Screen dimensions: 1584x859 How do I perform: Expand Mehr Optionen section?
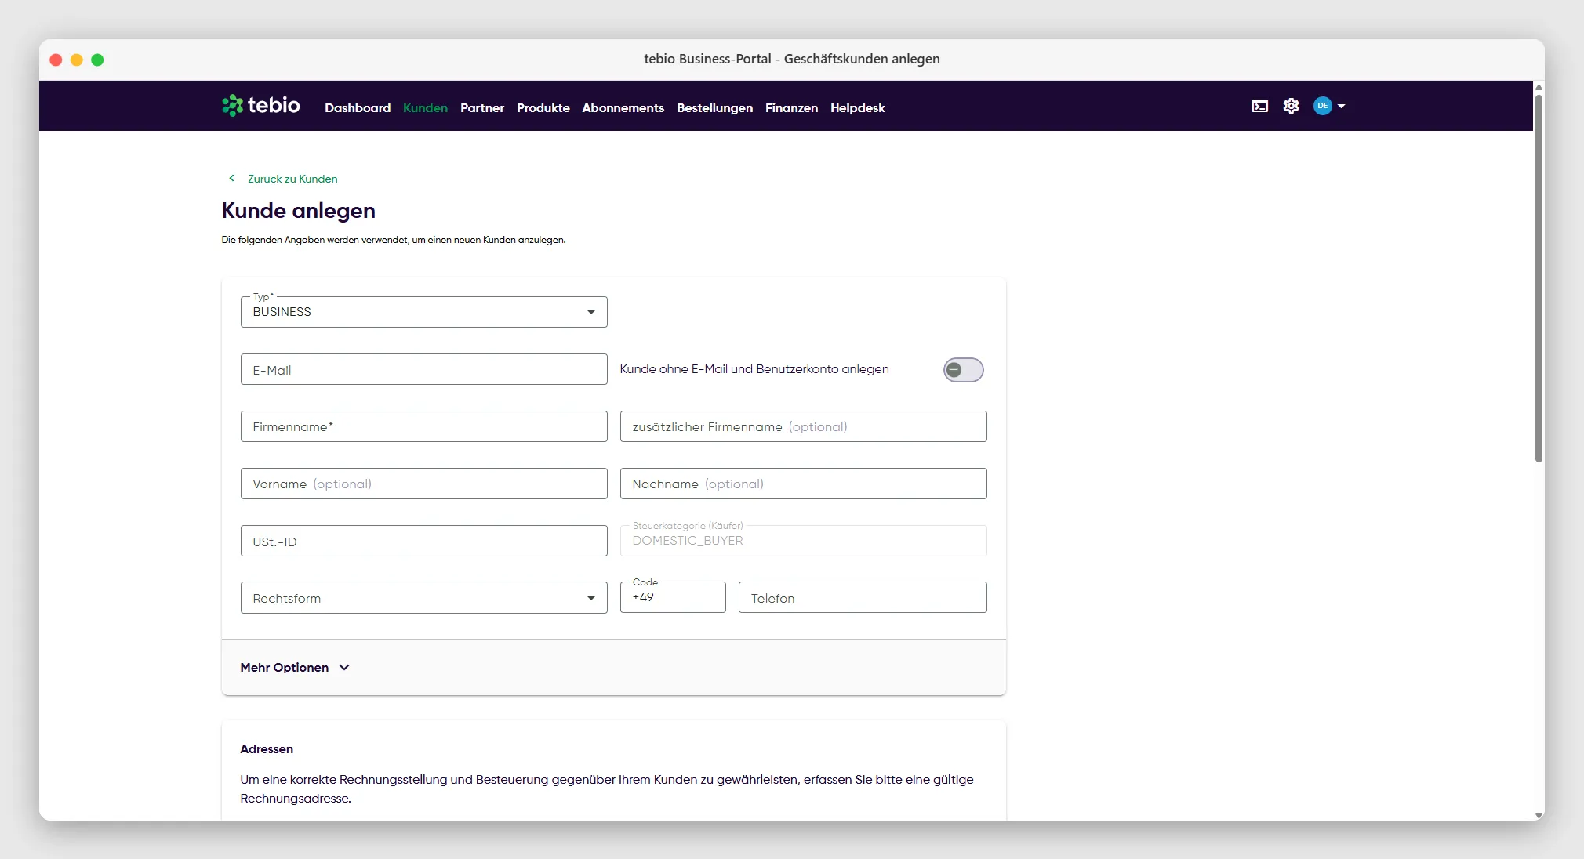[295, 668]
